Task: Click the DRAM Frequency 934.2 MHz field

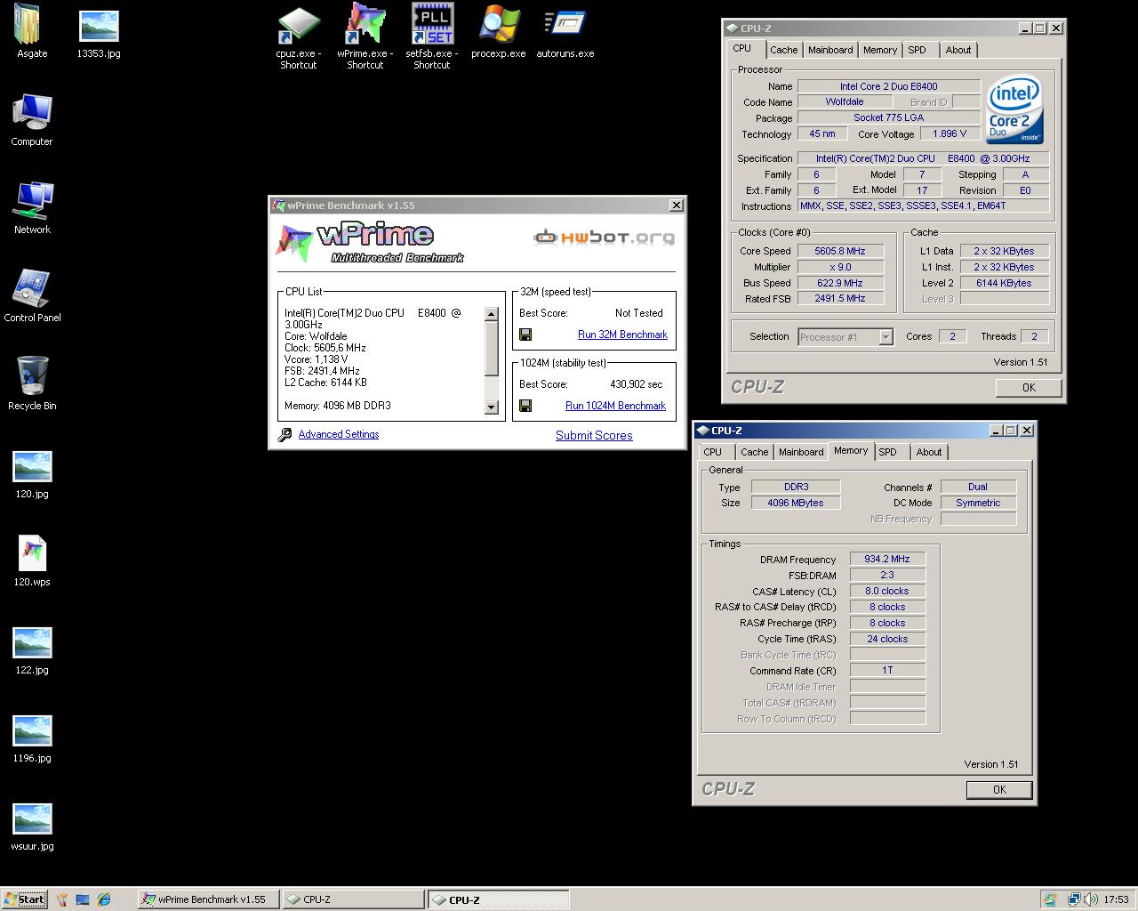Action: 887,559
